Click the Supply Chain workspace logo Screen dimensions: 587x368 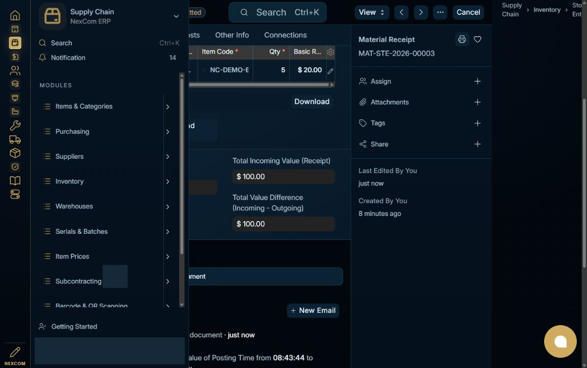tap(53, 16)
